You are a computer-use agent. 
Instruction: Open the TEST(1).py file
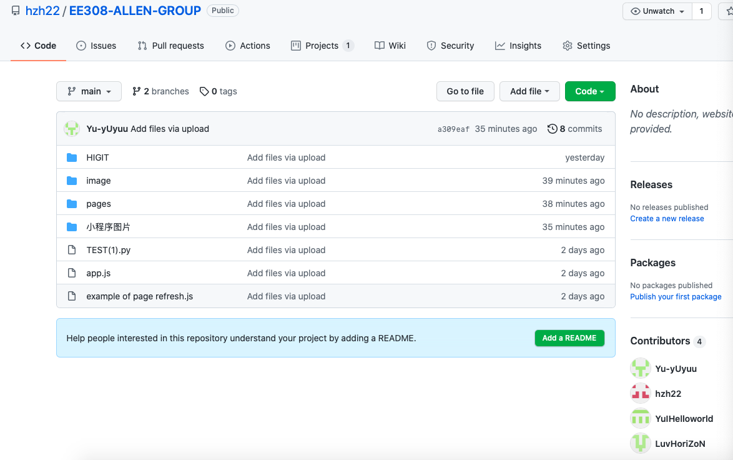point(109,250)
